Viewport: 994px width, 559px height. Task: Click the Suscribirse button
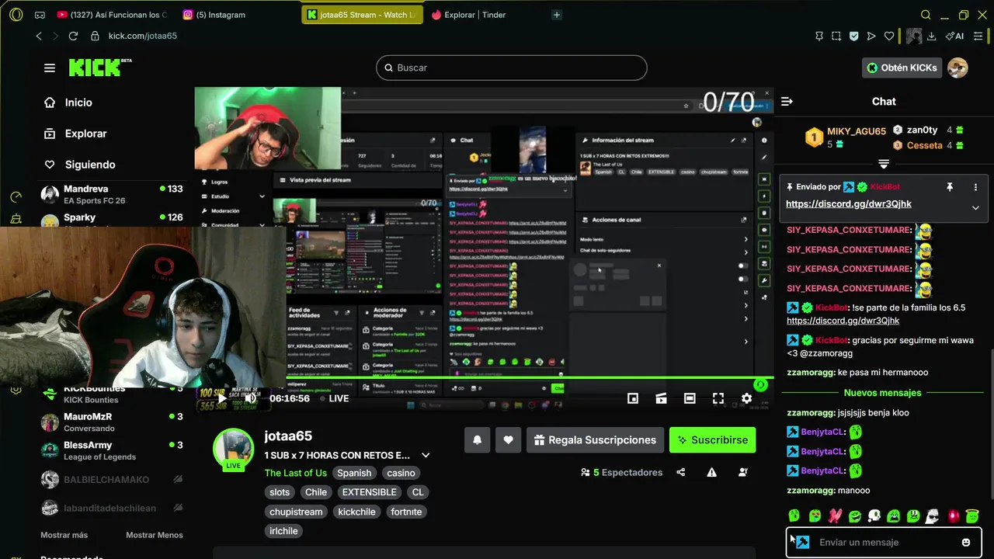pyautogui.click(x=712, y=439)
